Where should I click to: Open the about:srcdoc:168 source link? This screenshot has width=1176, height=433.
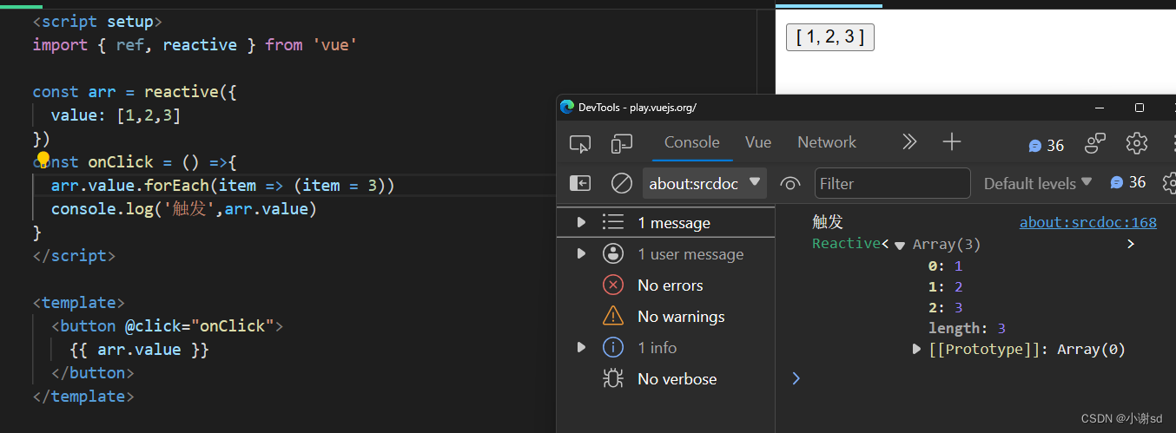(x=1088, y=222)
